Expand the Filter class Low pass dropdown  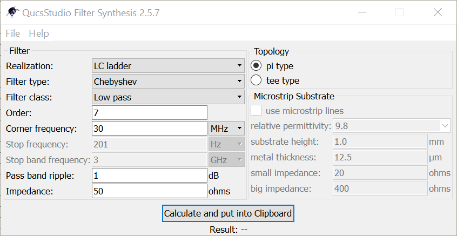click(168, 97)
